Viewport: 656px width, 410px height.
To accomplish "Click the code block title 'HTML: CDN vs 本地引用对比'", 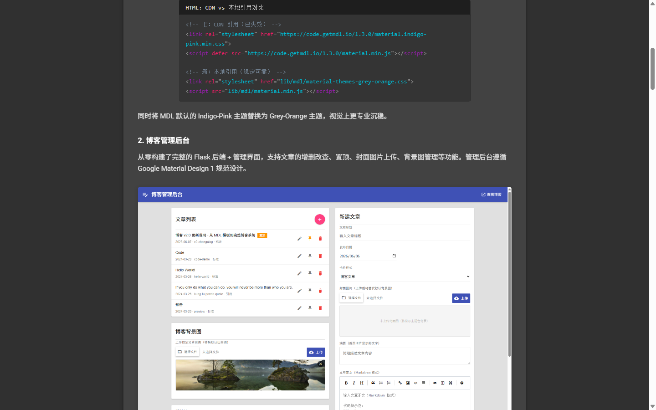I will click(225, 8).
